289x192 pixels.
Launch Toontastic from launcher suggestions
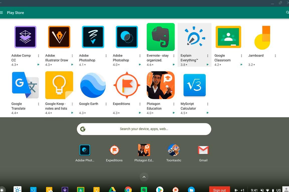[174, 150]
